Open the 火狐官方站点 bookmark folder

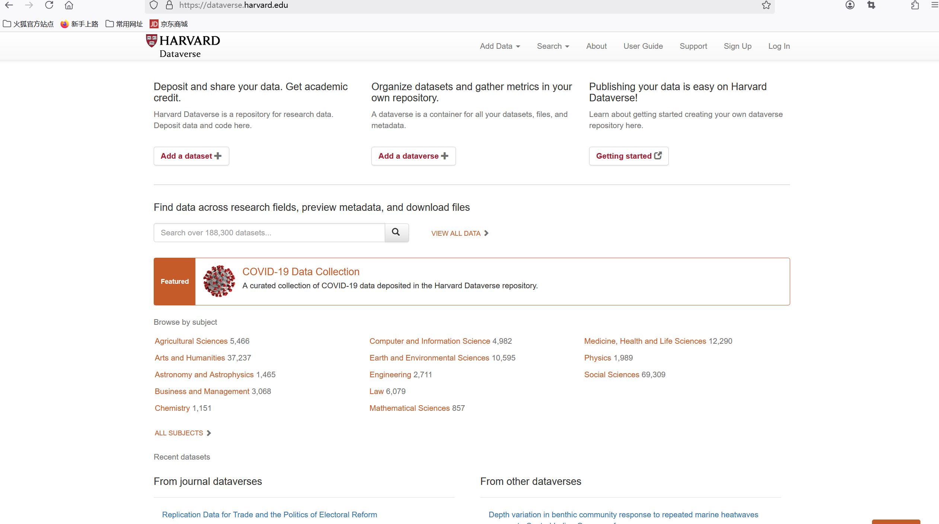[x=28, y=24]
